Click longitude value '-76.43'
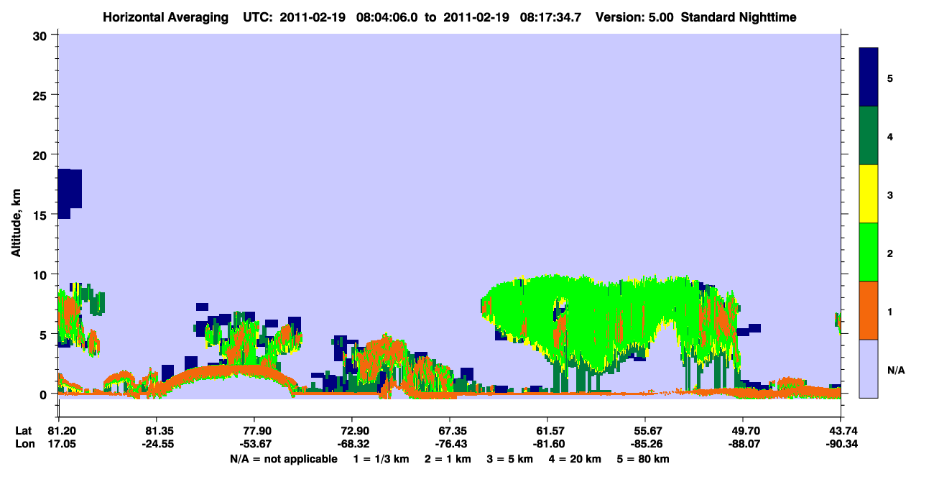Viewport: 934px width, 479px height. coord(450,443)
